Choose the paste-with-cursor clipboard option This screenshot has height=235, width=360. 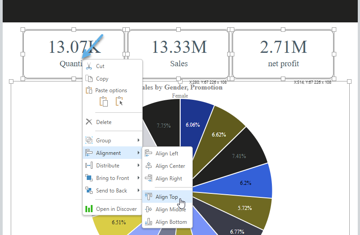[119, 101]
